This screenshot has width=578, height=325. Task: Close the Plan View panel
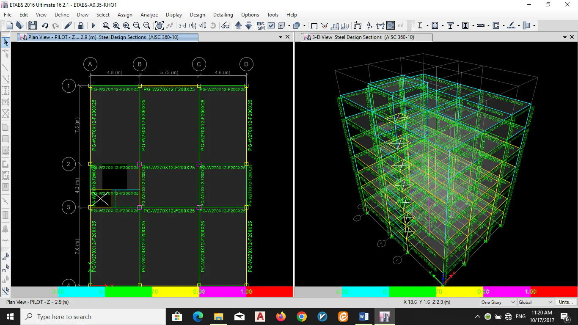tap(288, 37)
